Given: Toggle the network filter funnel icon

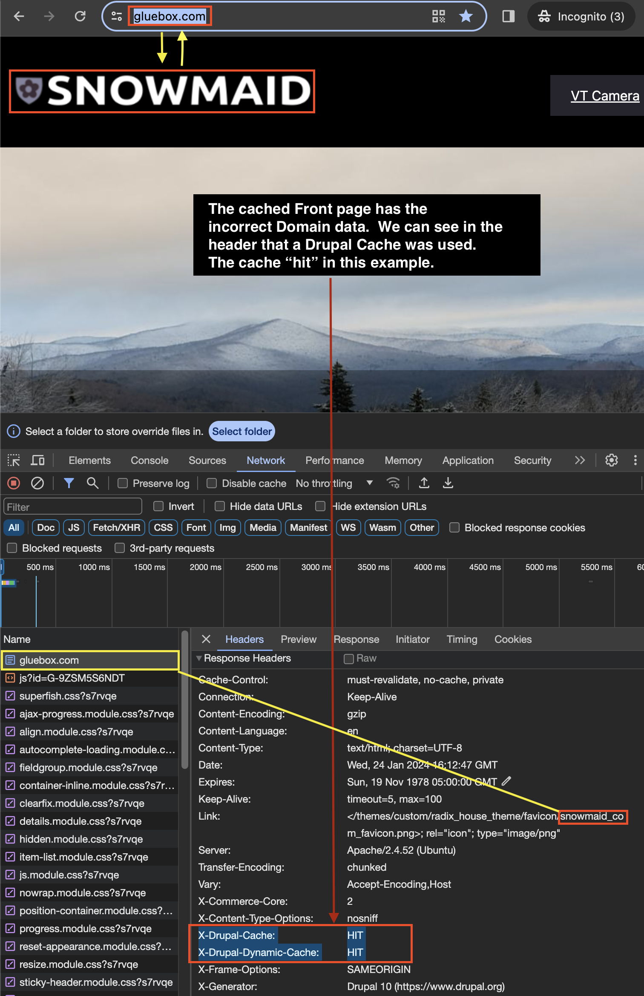Looking at the screenshot, I should point(69,483).
